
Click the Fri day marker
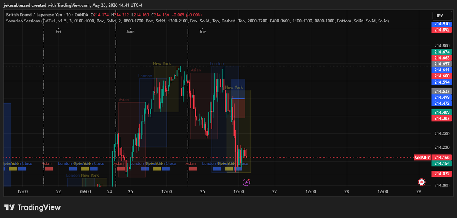[x=58, y=32]
